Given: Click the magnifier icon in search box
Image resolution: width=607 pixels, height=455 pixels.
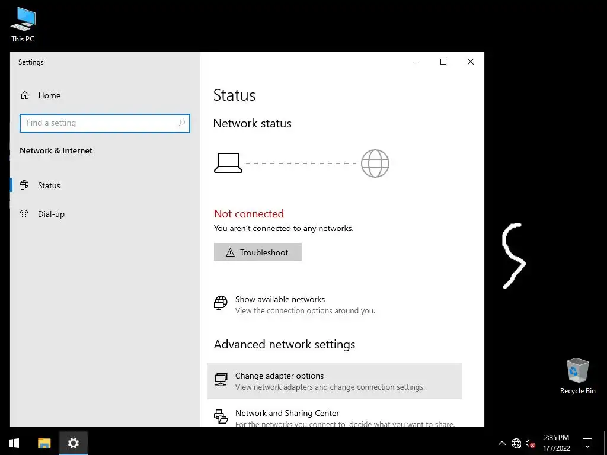Looking at the screenshot, I should (x=181, y=123).
